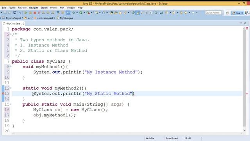Open the Debug launch dropdown arrow

77,13
